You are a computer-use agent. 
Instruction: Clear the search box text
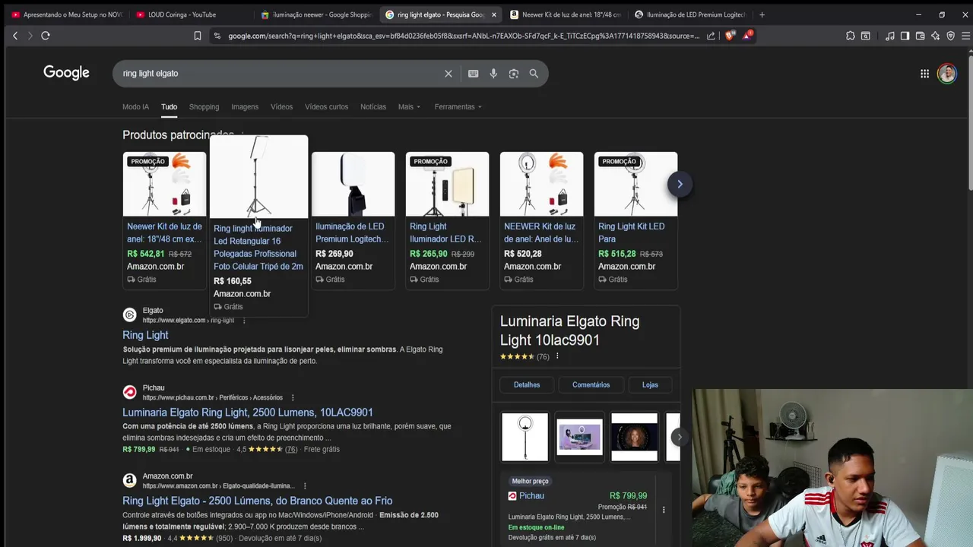click(448, 74)
